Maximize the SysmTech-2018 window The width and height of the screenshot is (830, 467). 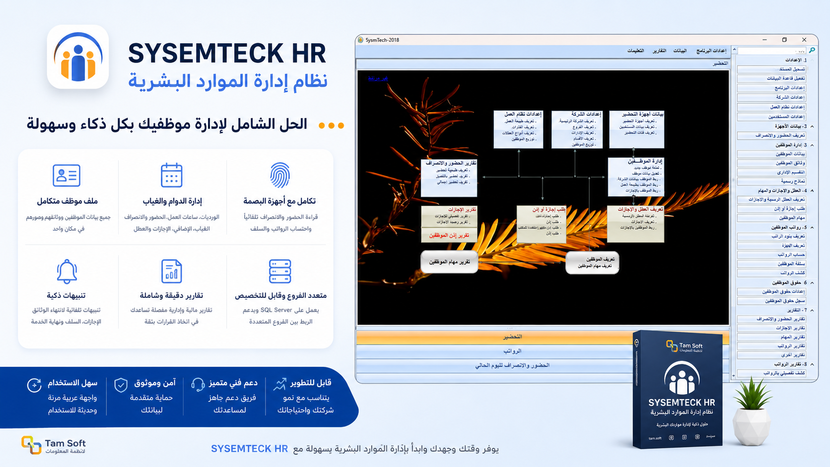(x=784, y=40)
